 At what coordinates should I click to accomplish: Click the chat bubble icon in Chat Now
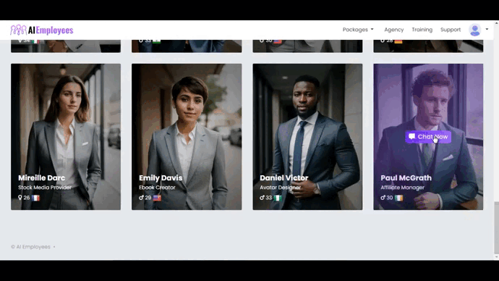(x=411, y=136)
